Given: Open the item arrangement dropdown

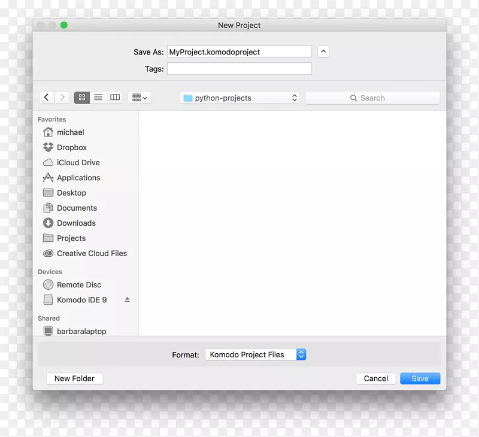Looking at the screenshot, I should click(140, 98).
